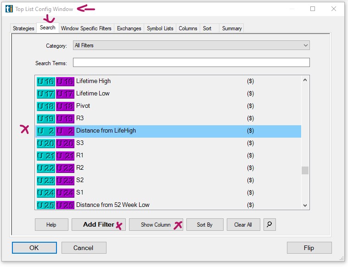This screenshot has width=348, height=267.
Task: Click the cyan U 16 icon for Lifetime High
Action: (45, 81)
